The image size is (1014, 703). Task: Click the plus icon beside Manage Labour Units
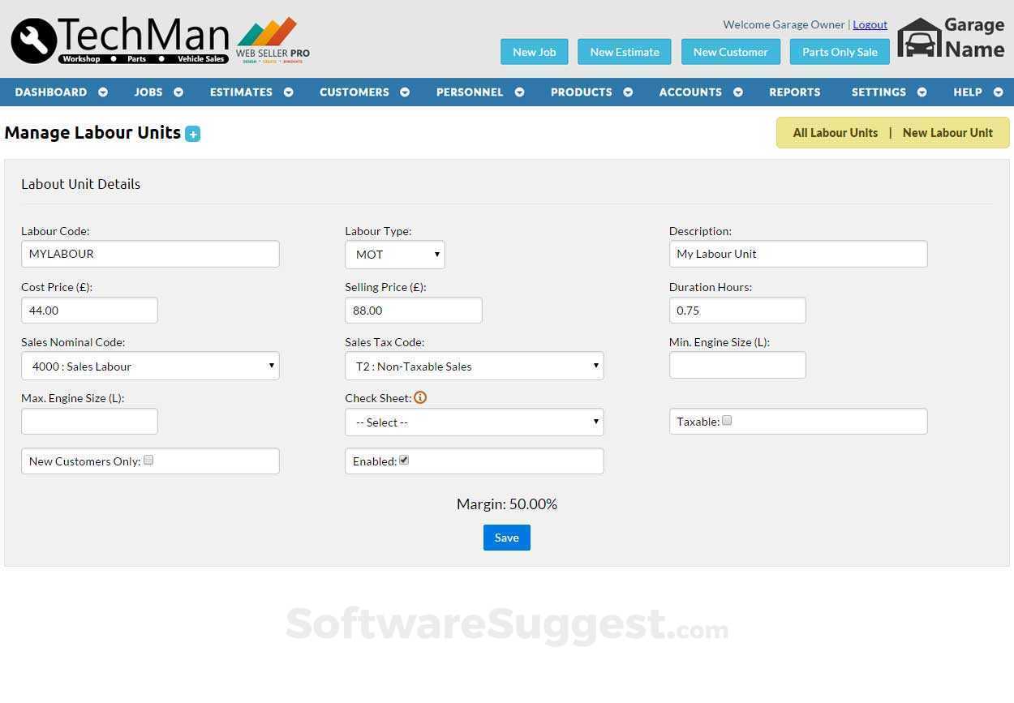pos(192,133)
